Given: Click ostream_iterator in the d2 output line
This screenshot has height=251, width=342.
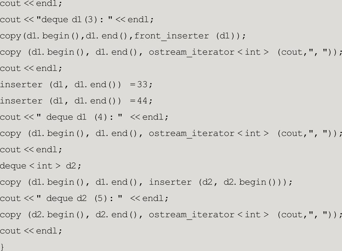Looking at the screenshot, I should [191, 215].
